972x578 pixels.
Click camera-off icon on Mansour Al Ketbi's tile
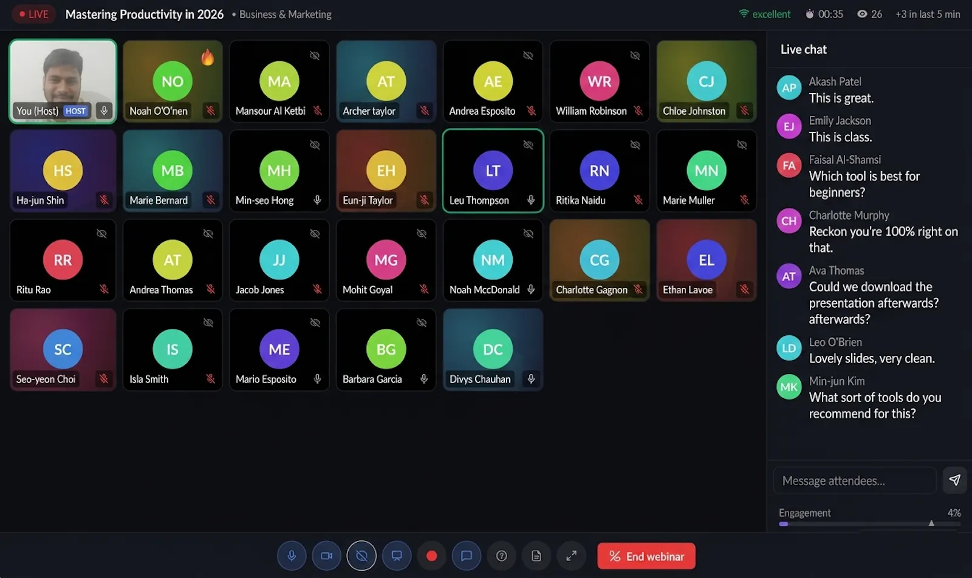click(x=315, y=55)
